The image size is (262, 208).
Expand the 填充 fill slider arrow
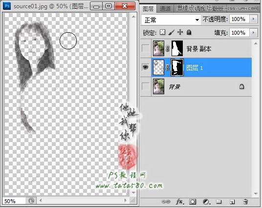coord(254,33)
